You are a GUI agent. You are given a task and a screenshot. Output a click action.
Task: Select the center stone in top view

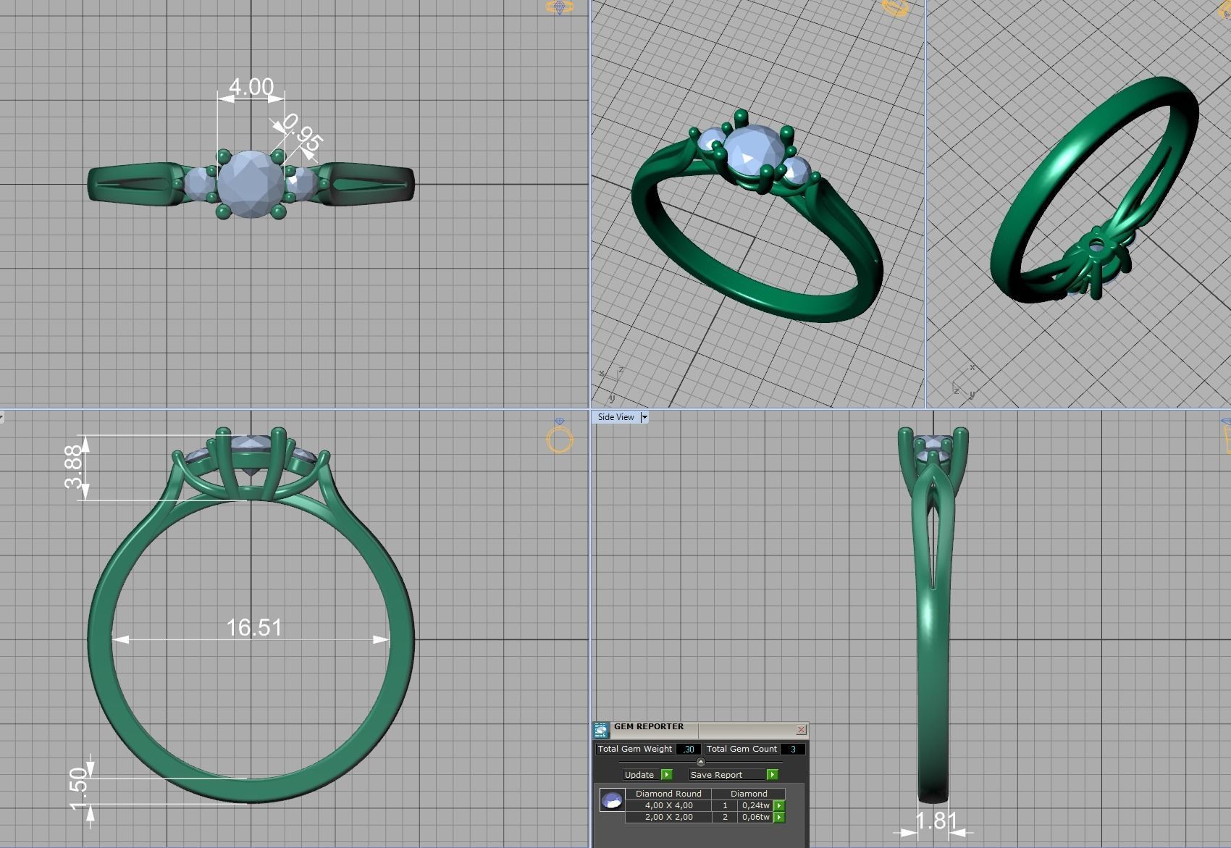tap(250, 184)
